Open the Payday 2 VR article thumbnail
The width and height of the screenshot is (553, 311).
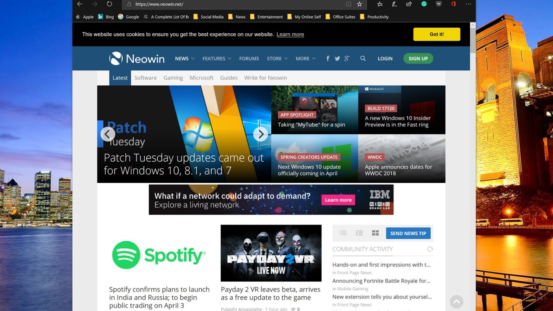click(271, 253)
